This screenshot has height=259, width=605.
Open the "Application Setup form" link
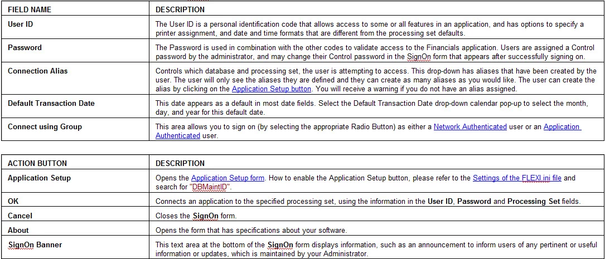(228, 178)
